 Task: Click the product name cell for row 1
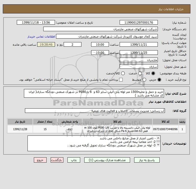pos(117,129)
